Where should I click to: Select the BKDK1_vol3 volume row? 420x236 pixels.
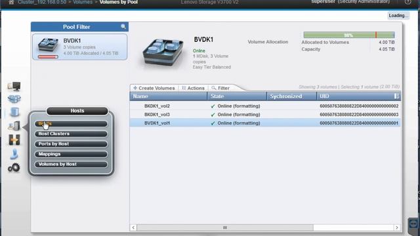pos(265,115)
